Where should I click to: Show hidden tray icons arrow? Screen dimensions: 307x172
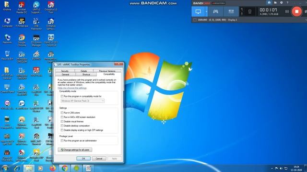[272, 168]
